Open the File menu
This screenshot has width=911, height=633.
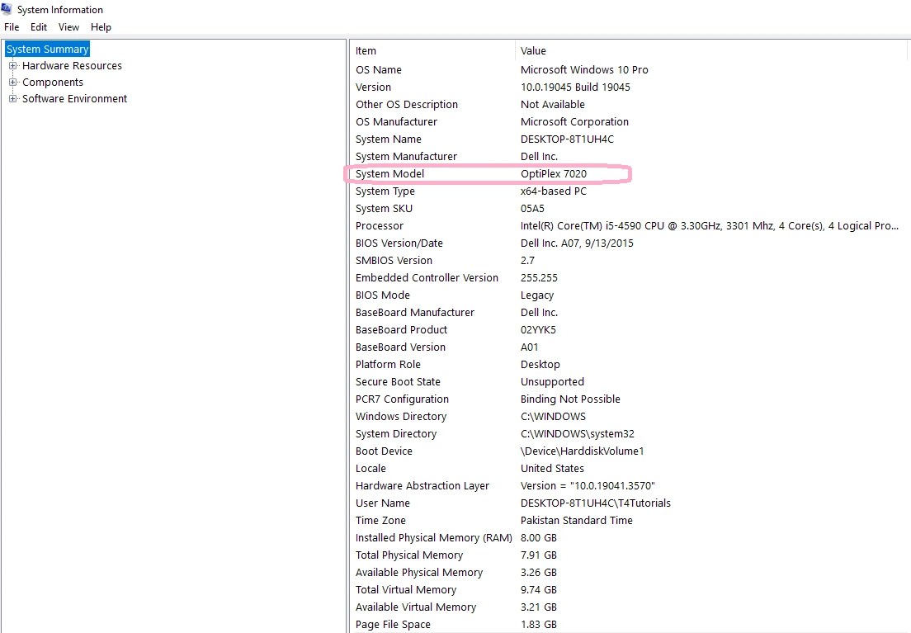click(12, 26)
